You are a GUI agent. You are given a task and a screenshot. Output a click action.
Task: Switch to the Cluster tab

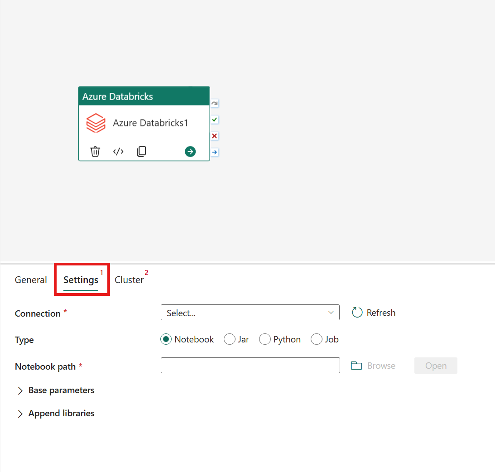pos(129,280)
